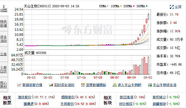Click the 08-19 date axis label
Screen dimensions: 186x108
click(x=131, y=77)
